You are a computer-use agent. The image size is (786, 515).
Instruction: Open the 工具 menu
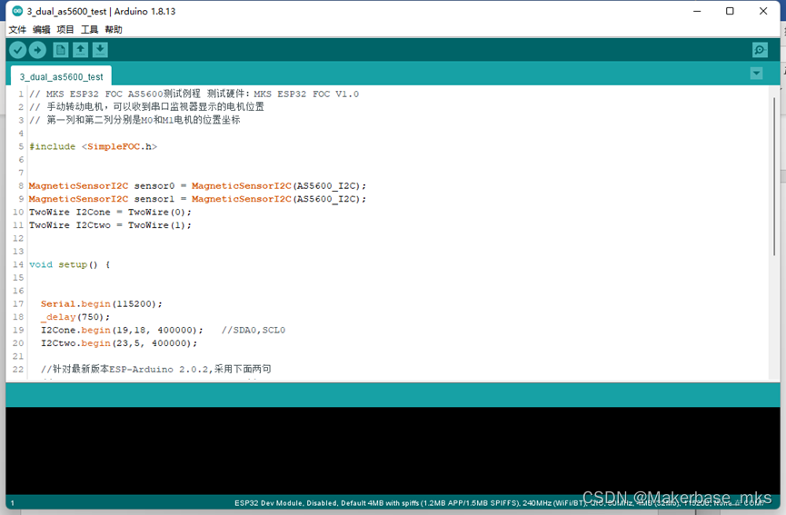(89, 30)
